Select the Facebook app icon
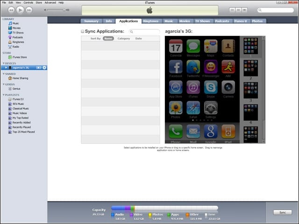 176,67
